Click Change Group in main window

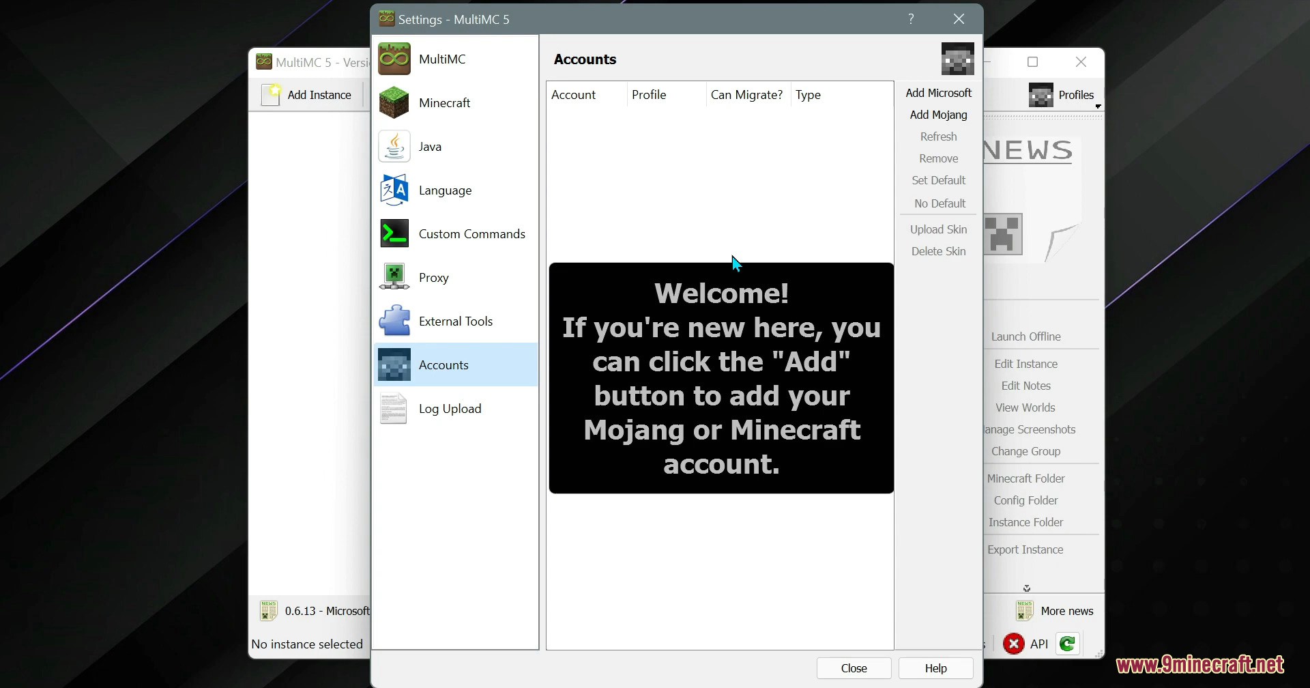pyautogui.click(x=1025, y=451)
